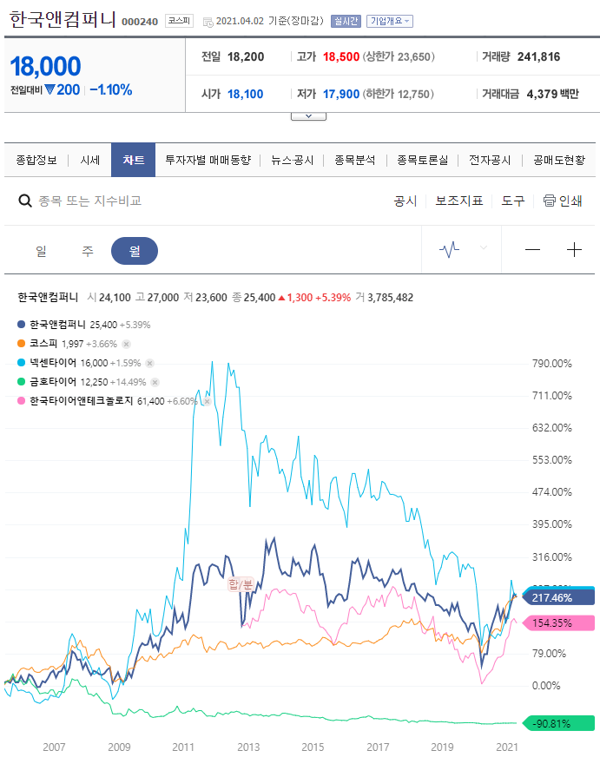Zoom out with the minus button
Screen dimensions: 600x777
point(532,249)
